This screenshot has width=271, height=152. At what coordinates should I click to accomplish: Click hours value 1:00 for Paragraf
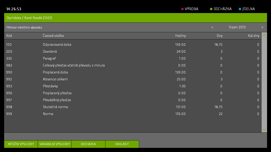(x=182, y=58)
